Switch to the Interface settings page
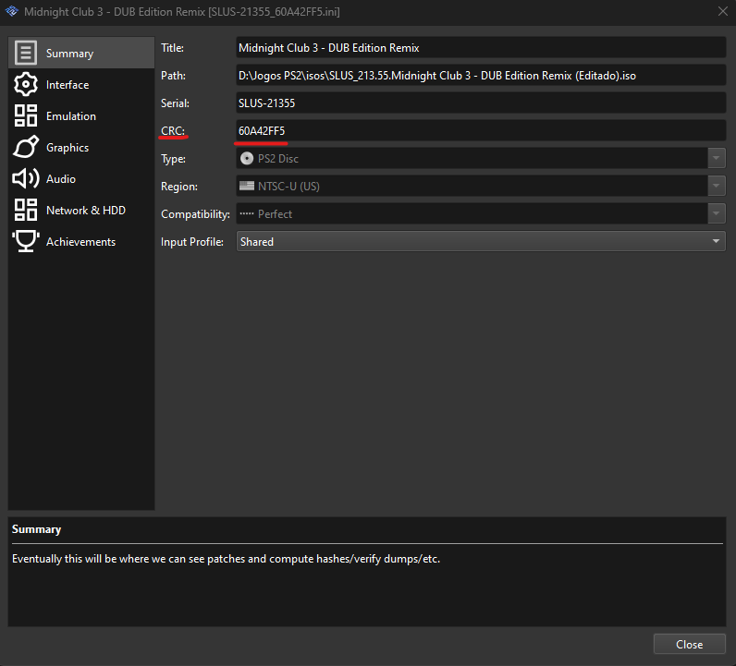736x666 pixels. tap(81, 84)
